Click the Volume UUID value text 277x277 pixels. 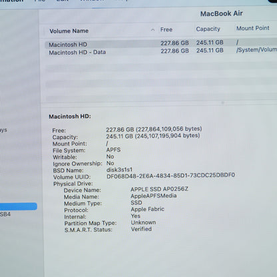[170, 176]
